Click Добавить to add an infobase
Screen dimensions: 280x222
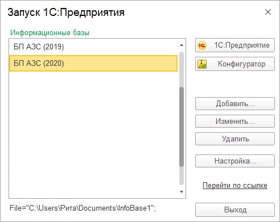(235, 103)
